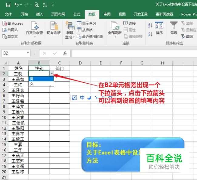Switch to the 视图 ribbon tab

122,14
